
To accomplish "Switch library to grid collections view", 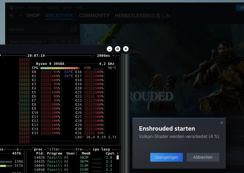I will (73, 29).
